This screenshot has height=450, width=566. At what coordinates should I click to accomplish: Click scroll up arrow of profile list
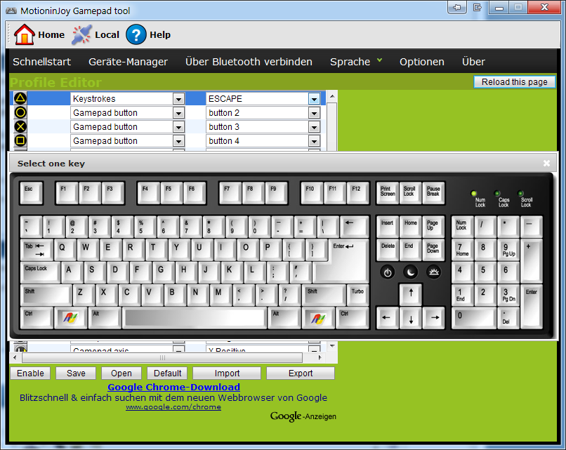332,96
